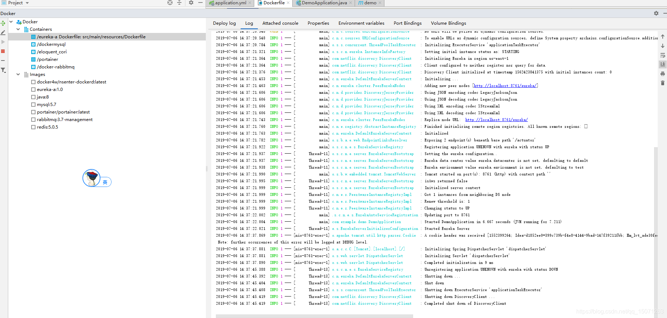This screenshot has width=667, height=318.
Task: Click the Delete container minus icon
Action: (x=3, y=61)
